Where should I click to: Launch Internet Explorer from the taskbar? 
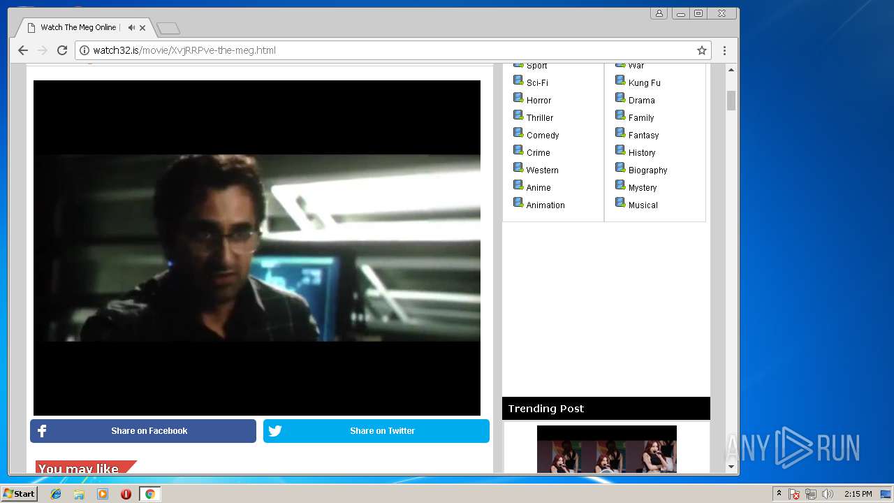56,494
